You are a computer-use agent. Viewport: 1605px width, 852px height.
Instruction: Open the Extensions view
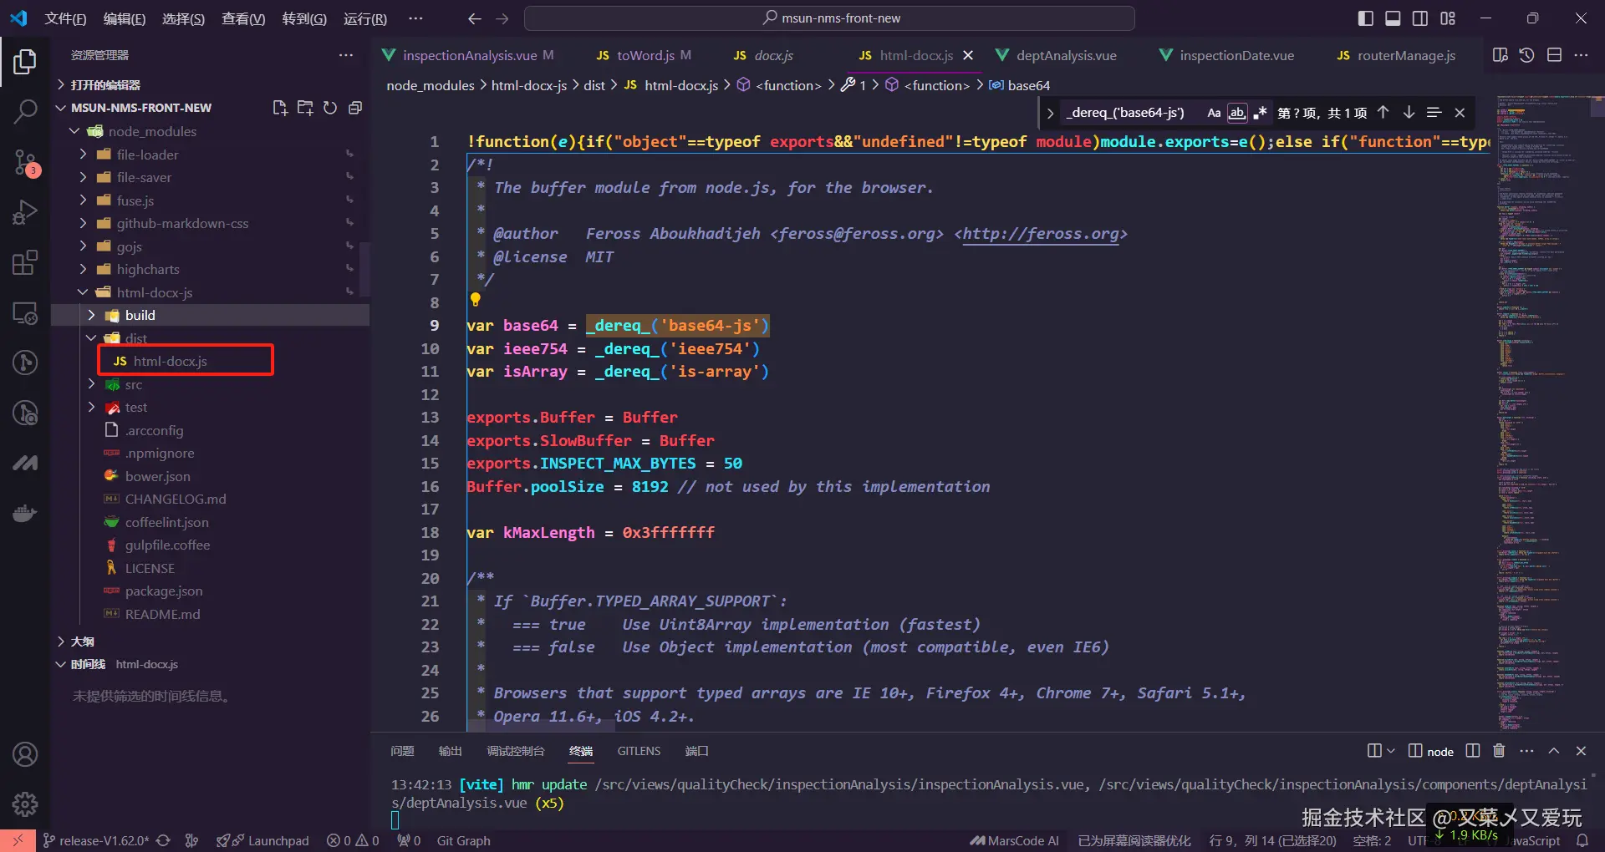[25, 262]
